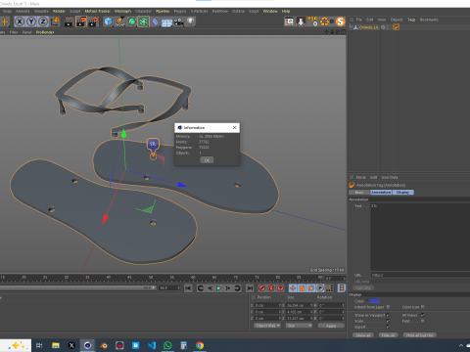Click the Size X value field
The image size is (470, 352).
299,305
